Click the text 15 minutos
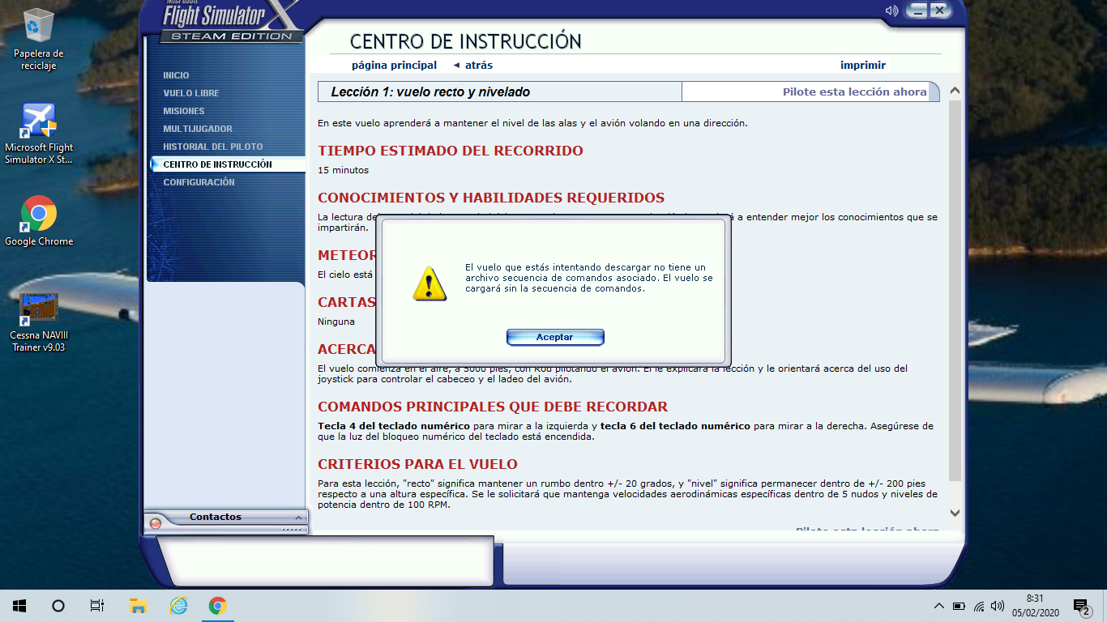 pyautogui.click(x=343, y=170)
